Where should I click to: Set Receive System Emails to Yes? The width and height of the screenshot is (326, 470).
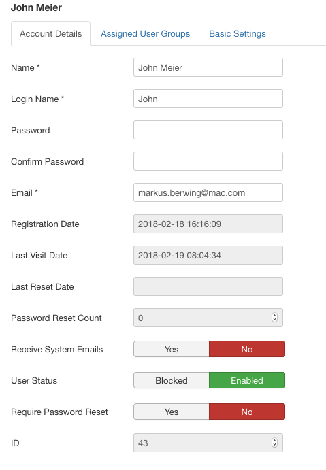point(172,349)
